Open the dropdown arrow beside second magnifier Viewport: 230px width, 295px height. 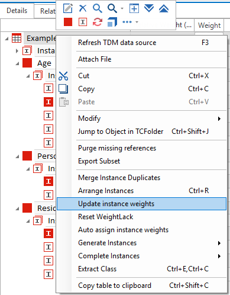click(x=122, y=9)
